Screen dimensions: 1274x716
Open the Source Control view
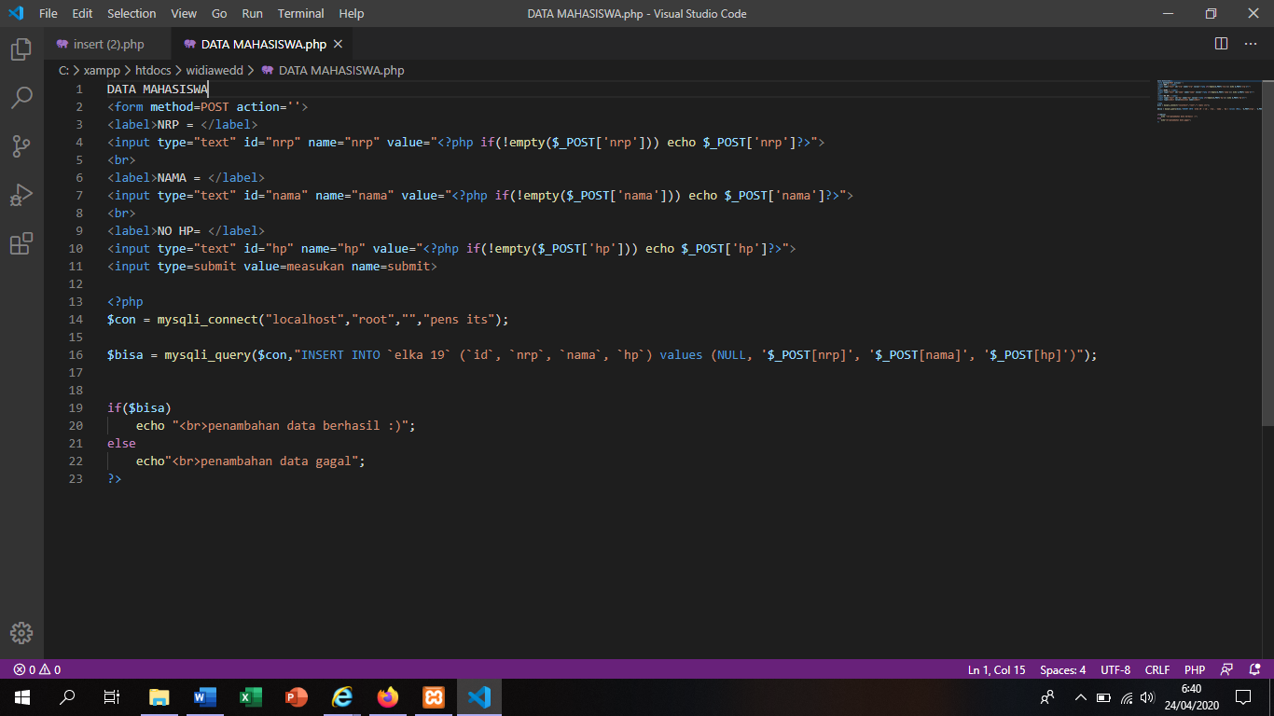click(x=21, y=146)
